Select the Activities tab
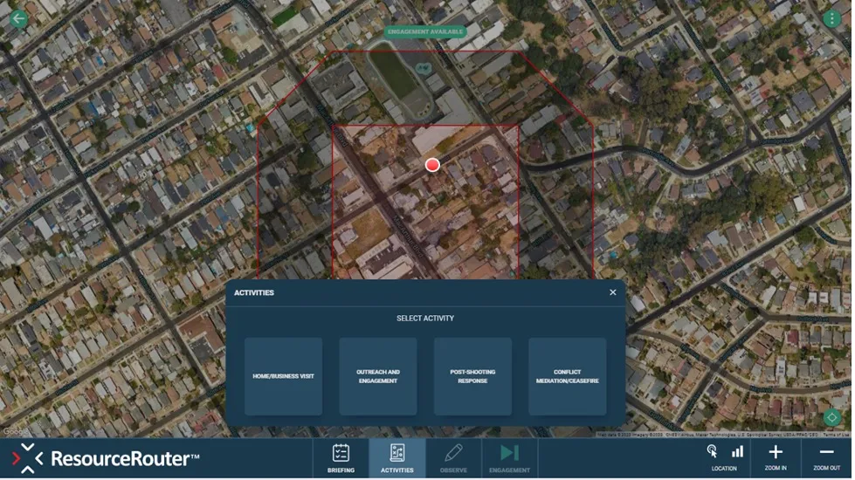Viewport: 855px width, 480px height. tap(396, 458)
